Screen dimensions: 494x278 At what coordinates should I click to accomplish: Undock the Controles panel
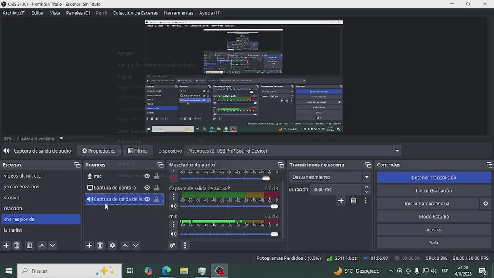tap(489, 165)
